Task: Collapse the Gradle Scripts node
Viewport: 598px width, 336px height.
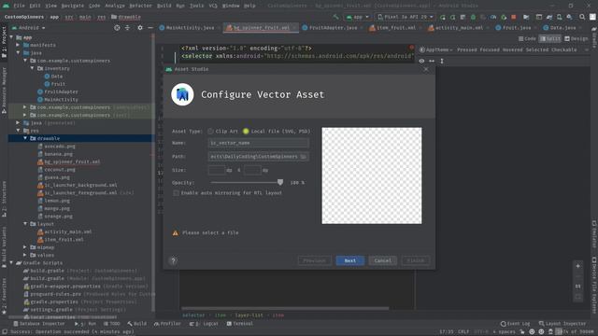Action: (x=11, y=263)
